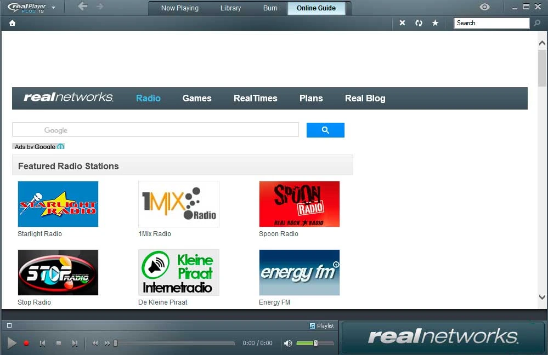Select the Online Guide tab
Image resolution: width=548 pixels, height=355 pixels.
[317, 8]
